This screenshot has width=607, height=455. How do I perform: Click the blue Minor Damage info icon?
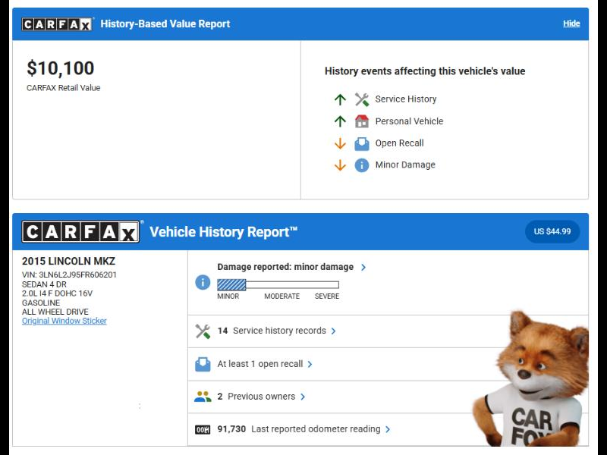pos(362,165)
